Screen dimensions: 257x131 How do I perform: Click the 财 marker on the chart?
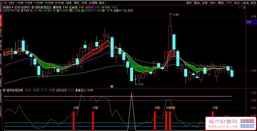click(112, 86)
